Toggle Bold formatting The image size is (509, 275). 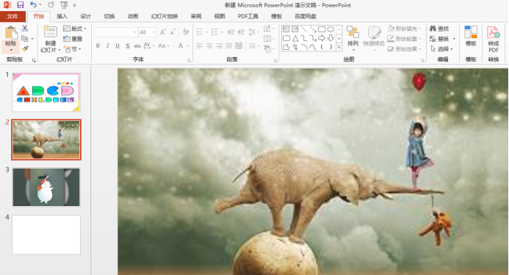coord(98,45)
